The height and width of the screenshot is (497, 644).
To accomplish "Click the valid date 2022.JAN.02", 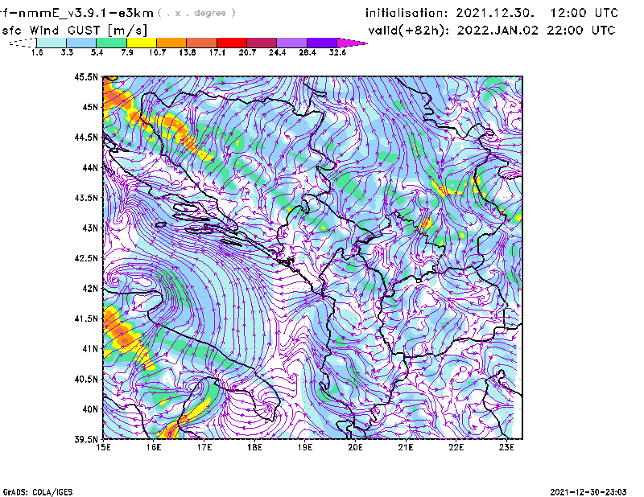I will pos(497,31).
